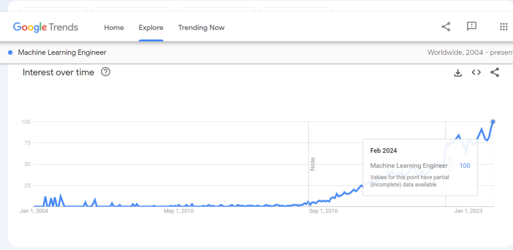Click the Worldwide, 2004 - present summary
513x250 pixels.
(470, 52)
